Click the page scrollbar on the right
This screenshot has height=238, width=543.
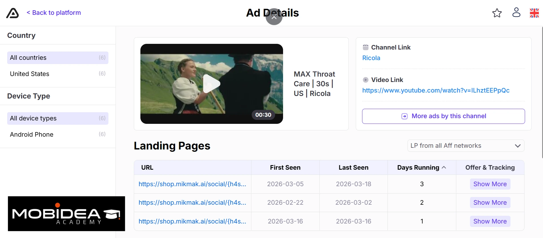coord(542,93)
